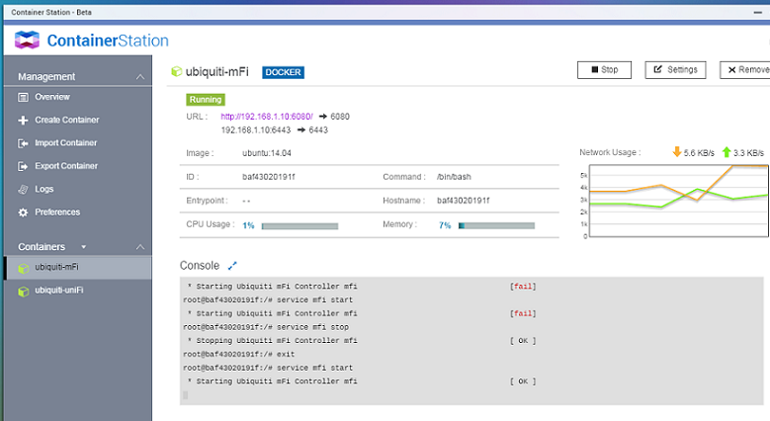
Task: Open the Containers filter dropdown arrow
Action: [84, 247]
